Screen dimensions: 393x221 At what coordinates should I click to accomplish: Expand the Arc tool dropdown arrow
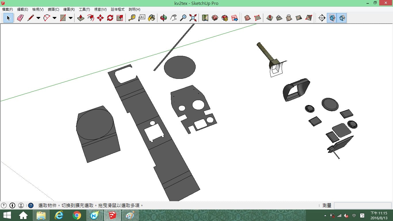pyautogui.click(x=54, y=18)
